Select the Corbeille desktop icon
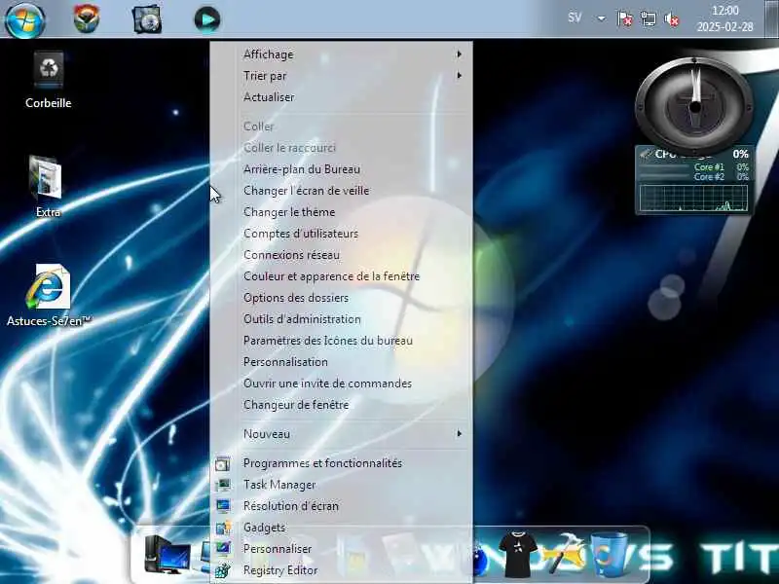The image size is (779, 584). pos(48,81)
